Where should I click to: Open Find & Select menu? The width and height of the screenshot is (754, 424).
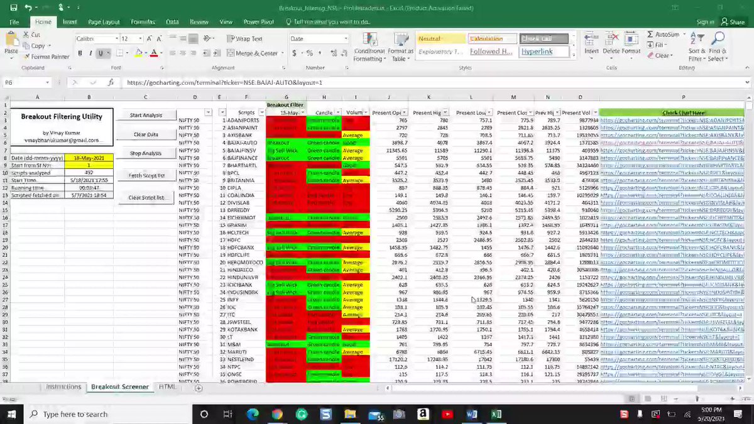(x=718, y=46)
